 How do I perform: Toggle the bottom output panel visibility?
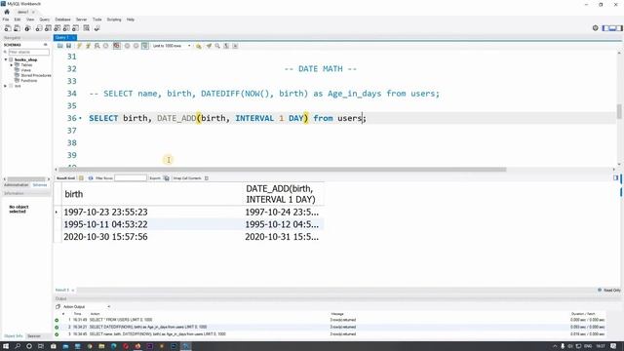(612, 28)
